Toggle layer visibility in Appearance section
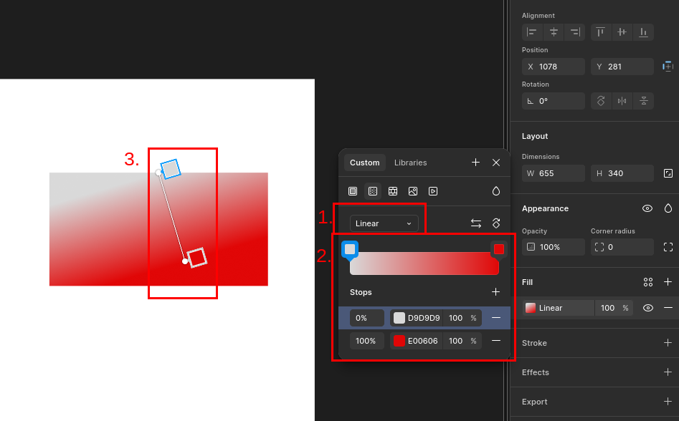The height and width of the screenshot is (421, 679). pos(647,208)
